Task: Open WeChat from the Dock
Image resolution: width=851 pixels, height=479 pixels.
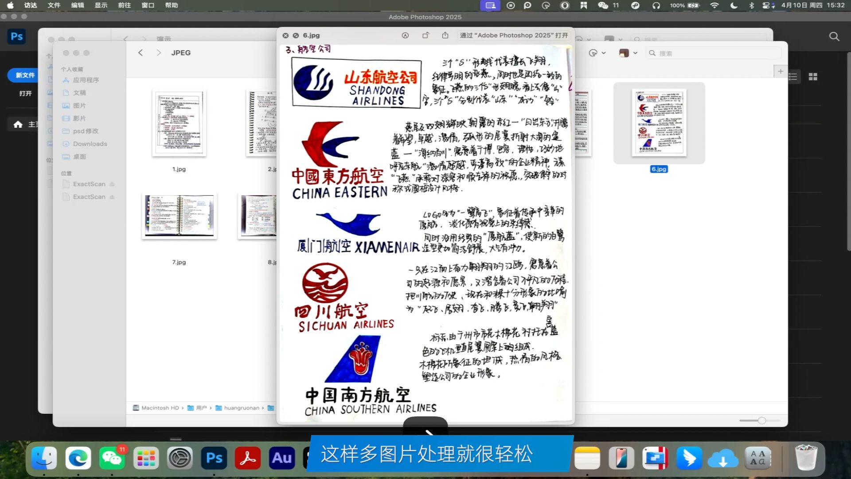Action: point(112,458)
